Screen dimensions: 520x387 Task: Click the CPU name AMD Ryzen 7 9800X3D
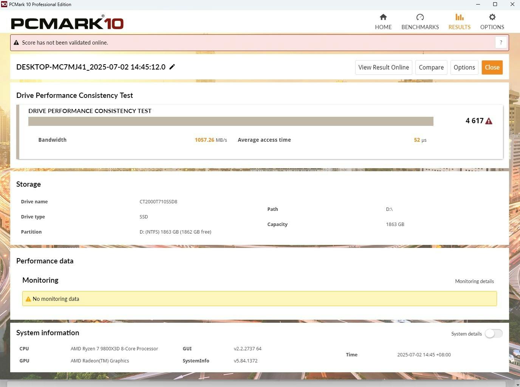tap(114, 348)
